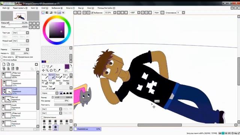240x135 pixels.
Task: Show the color wheel panel
Action: tap(43, 13)
